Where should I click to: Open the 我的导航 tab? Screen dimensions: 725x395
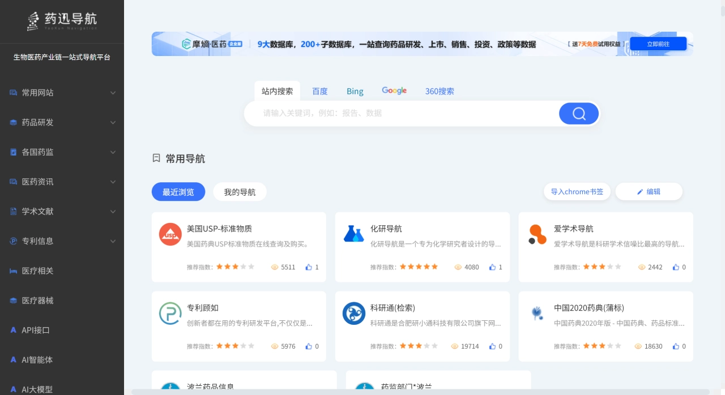click(240, 192)
